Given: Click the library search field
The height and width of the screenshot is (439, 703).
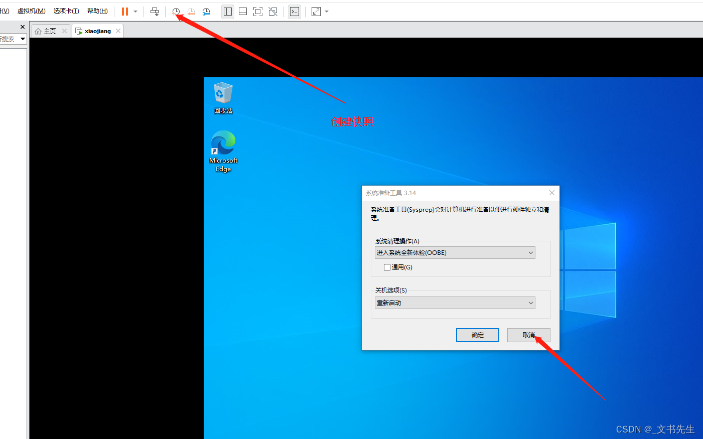Looking at the screenshot, I should pyautogui.click(x=9, y=39).
